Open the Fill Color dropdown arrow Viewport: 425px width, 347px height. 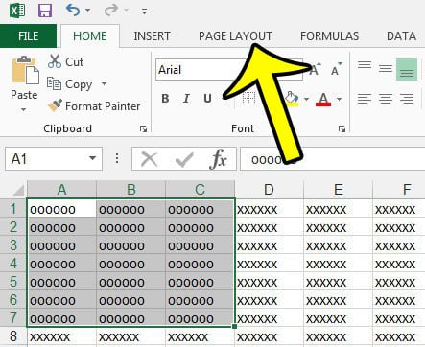pyautogui.click(x=306, y=99)
